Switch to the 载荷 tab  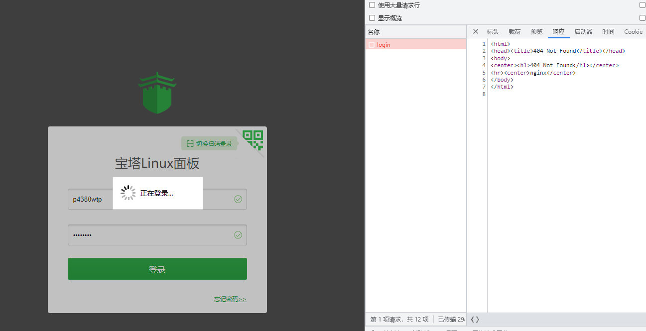pyautogui.click(x=515, y=32)
